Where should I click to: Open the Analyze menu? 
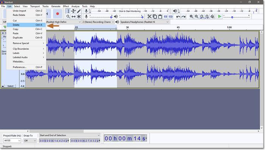click(x=75, y=6)
